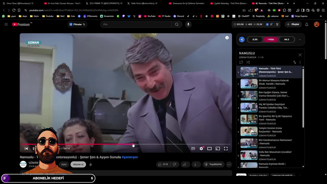Open more actions three-dot menu under video
327x184 pixels.
click(x=229, y=164)
